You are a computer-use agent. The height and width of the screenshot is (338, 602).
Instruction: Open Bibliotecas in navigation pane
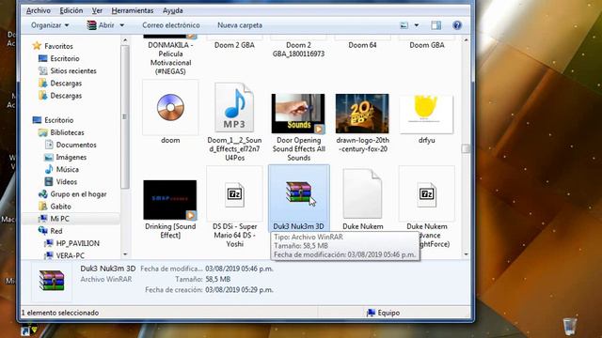coord(61,132)
